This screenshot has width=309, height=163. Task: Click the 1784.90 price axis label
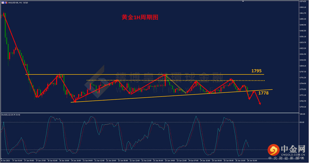pyautogui.click(x=303, y=83)
